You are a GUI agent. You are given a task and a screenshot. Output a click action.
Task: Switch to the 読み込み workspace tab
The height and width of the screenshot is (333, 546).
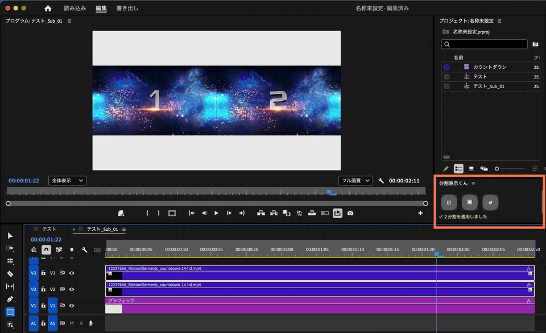click(x=75, y=8)
